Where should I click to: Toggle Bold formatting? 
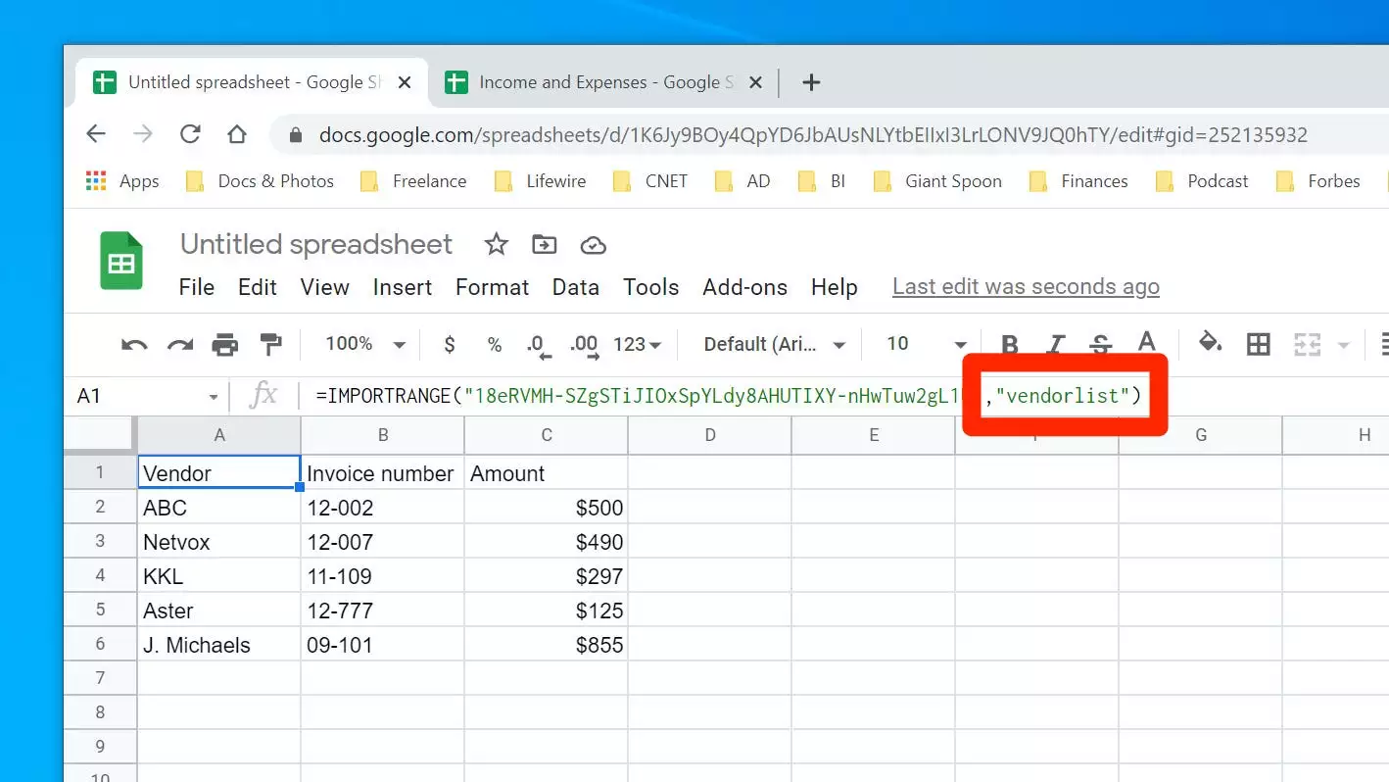click(x=1010, y=344)
